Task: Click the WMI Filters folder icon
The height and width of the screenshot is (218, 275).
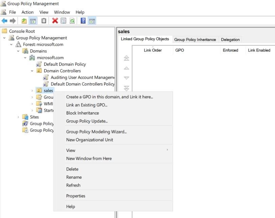Action: pos(39,103)
